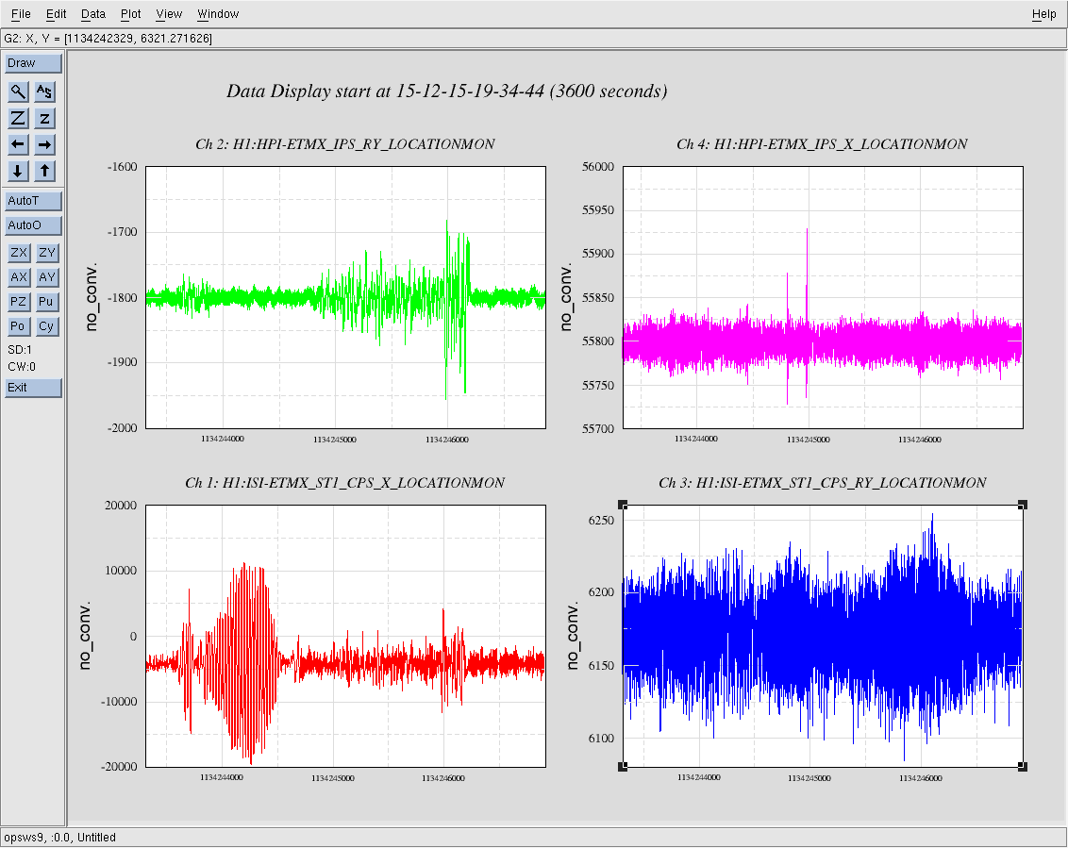Click the AY autoscale button
Image resolution: width=1068 pixels, height=848 pixels.
coord(46,277)
